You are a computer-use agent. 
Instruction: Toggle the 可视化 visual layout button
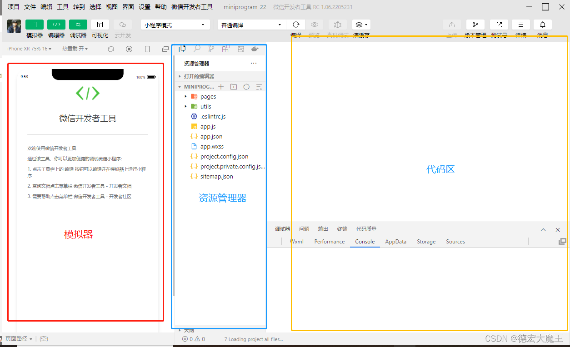pos(100,25)
